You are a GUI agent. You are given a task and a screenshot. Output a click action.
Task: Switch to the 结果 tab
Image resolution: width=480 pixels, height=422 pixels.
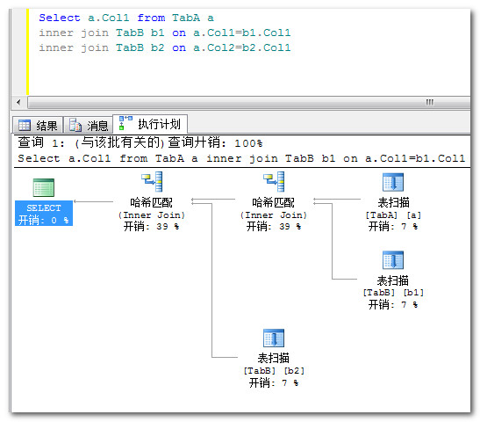[38, 125]
